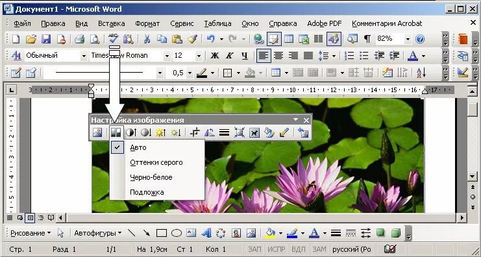The width and height of the screenshot is (481, 257).
Task: Click Font Color A in drawing toolbar
Action: (314, 233)
